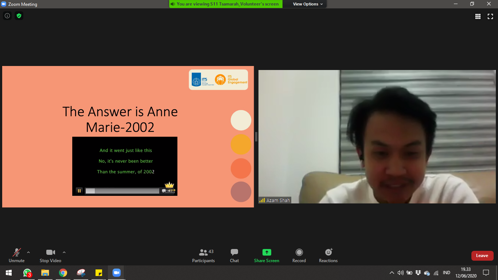
Task: Start recording with the Record button
Action: pos(299,255)
